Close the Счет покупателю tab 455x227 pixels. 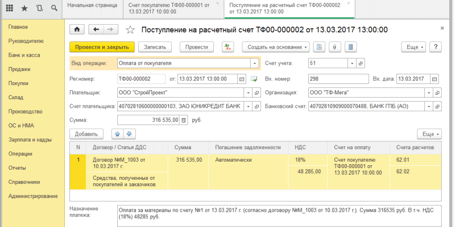tap(218, 4)
